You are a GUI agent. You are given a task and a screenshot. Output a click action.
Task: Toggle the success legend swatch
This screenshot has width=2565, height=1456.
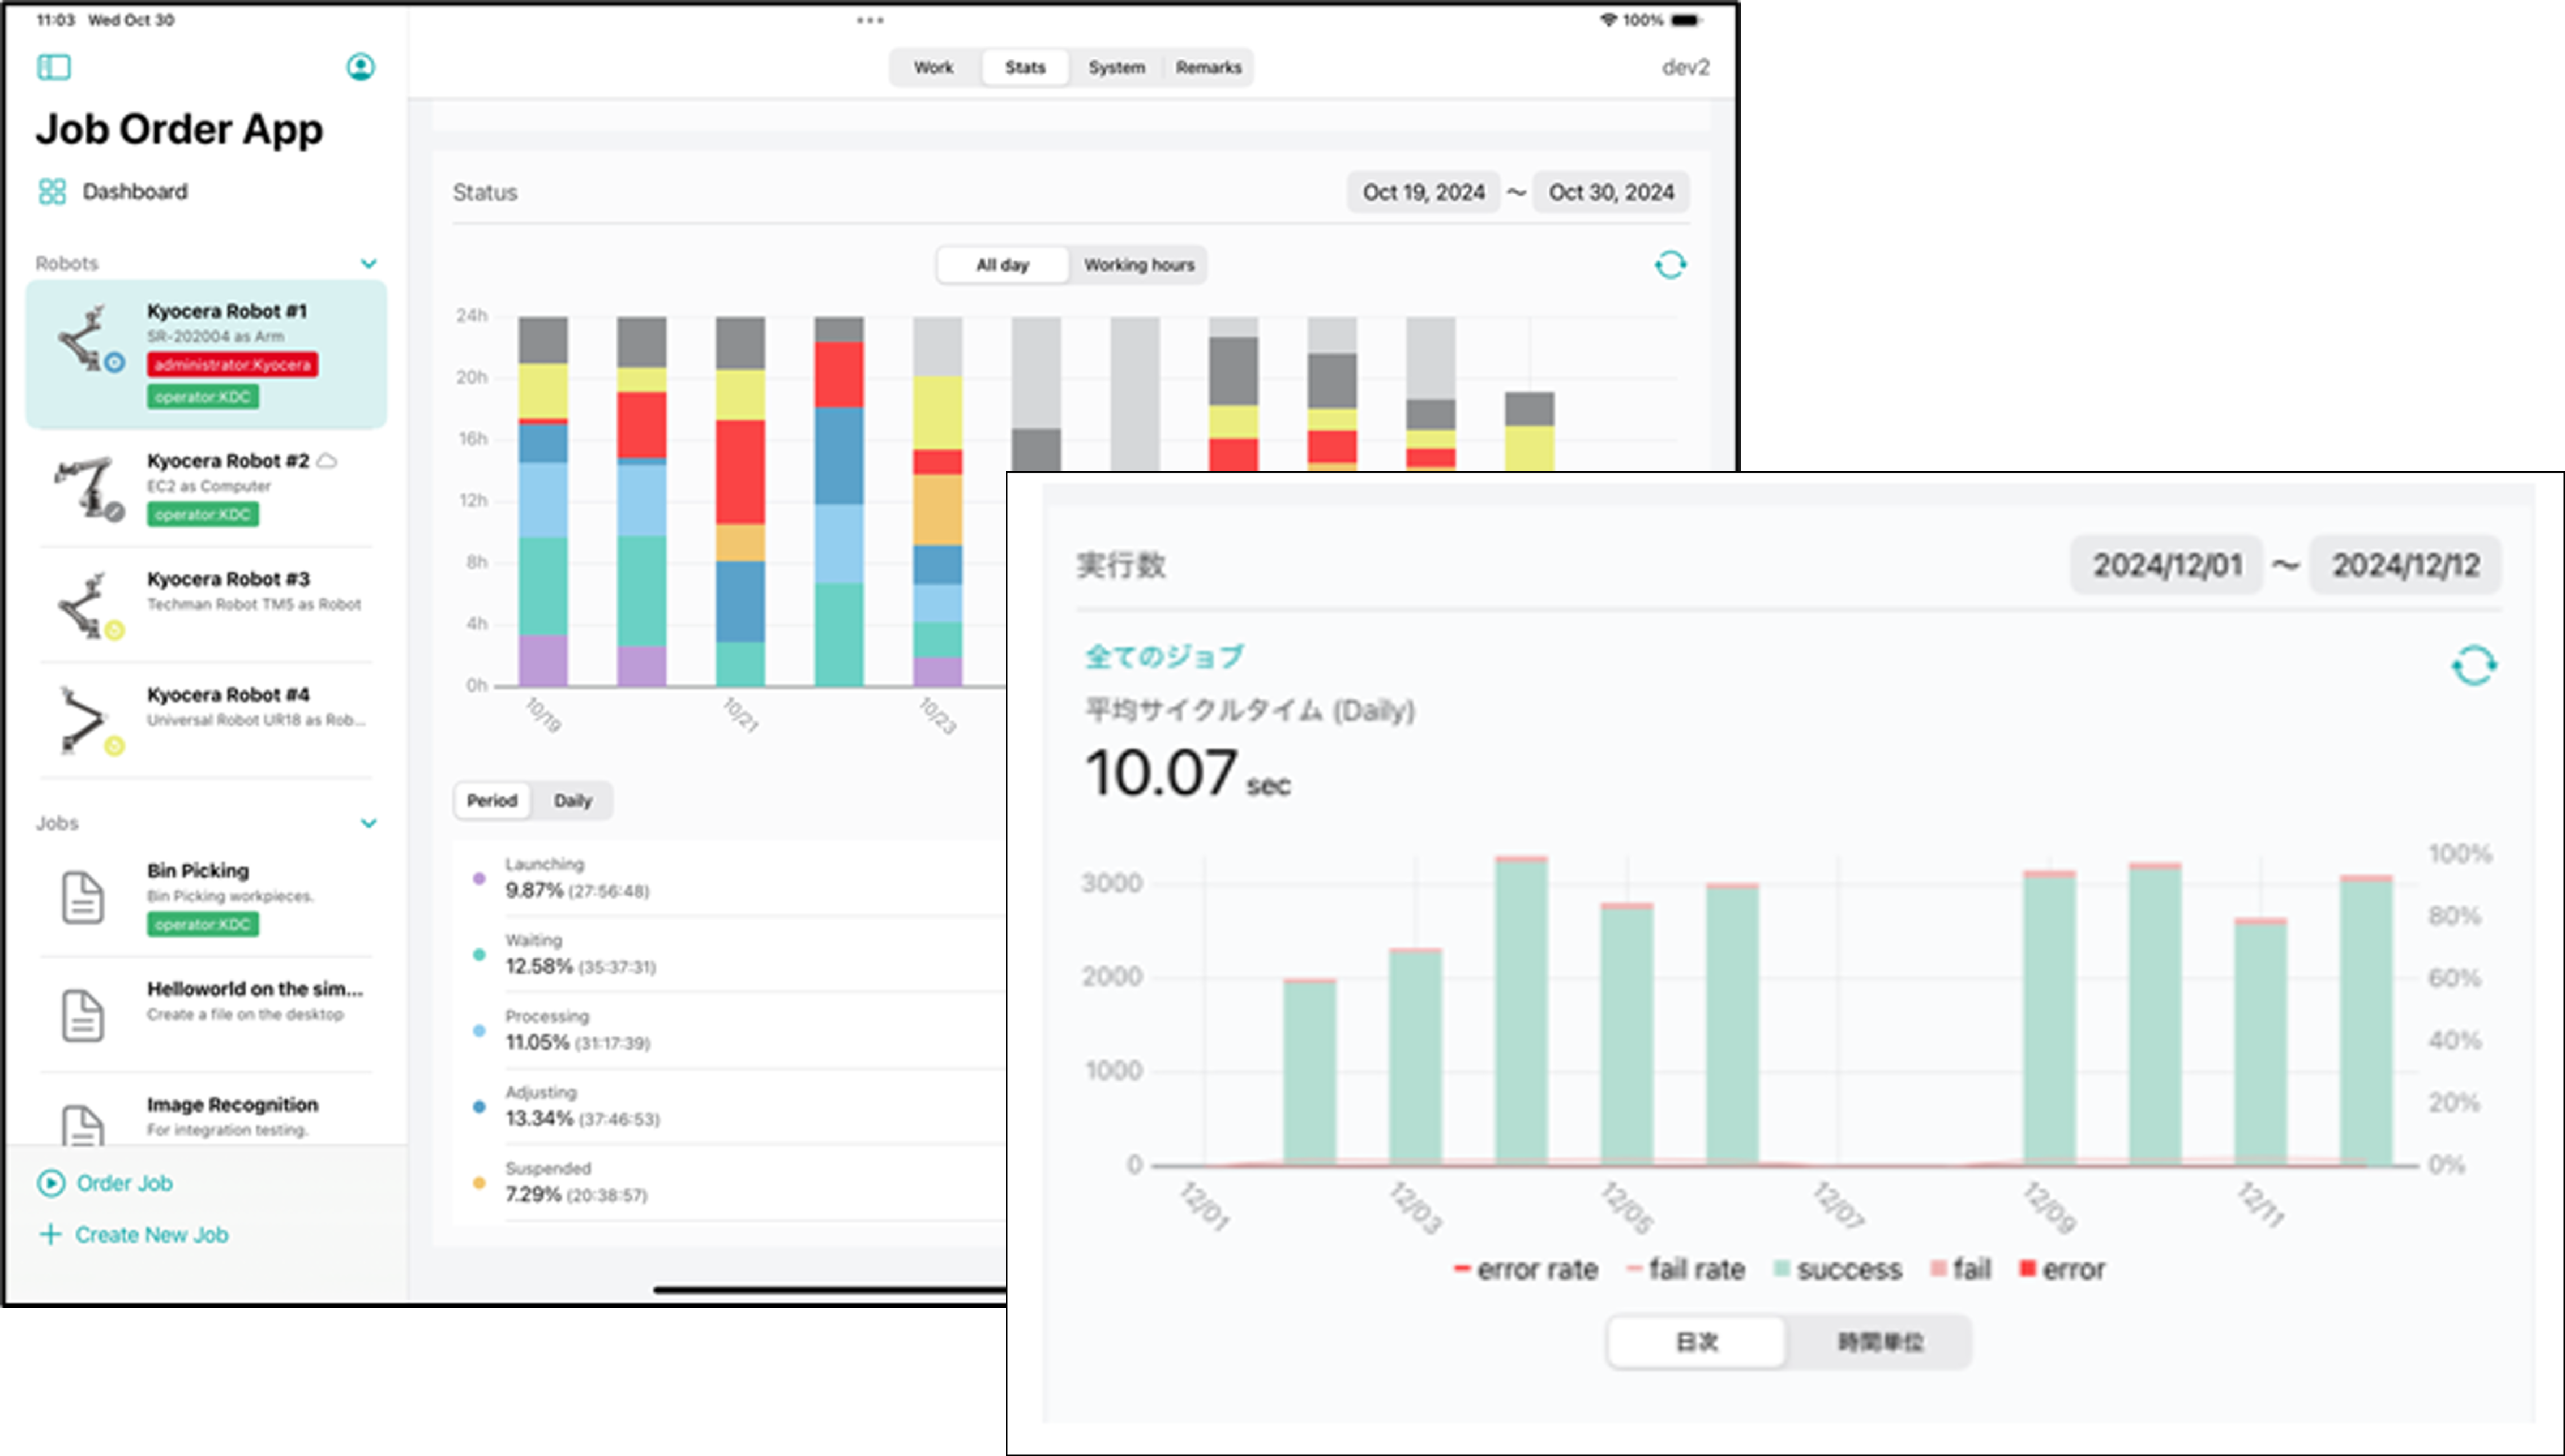[1782, 1269]
